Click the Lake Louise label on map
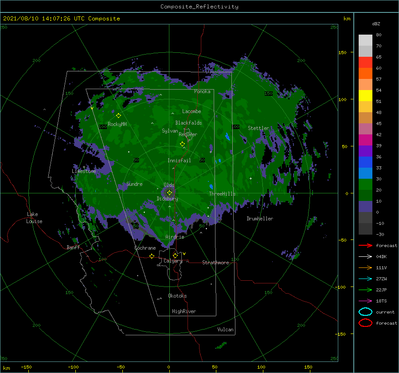The height and width of the screenshot is (373, 399). 34,218
